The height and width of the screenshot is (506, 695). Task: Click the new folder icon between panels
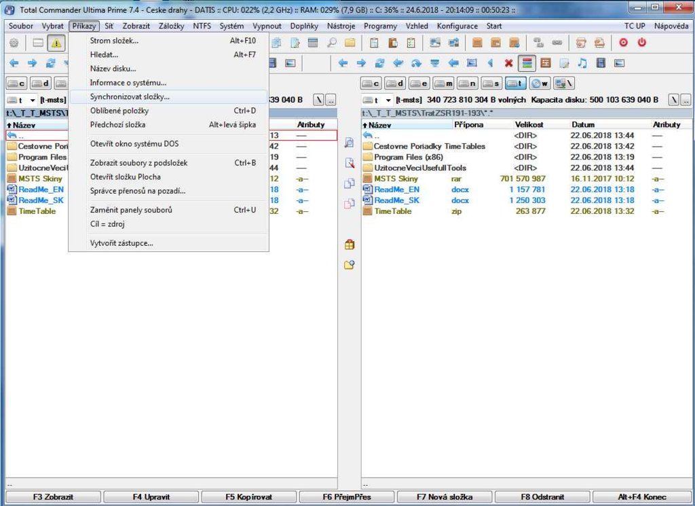pyautogui.click(x=350, y=265)
